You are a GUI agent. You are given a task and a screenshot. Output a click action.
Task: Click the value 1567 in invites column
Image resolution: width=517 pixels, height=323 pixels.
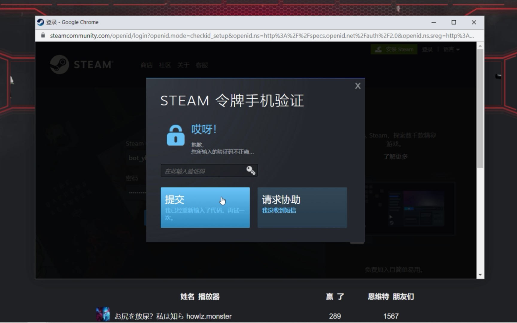click(391, 316)
